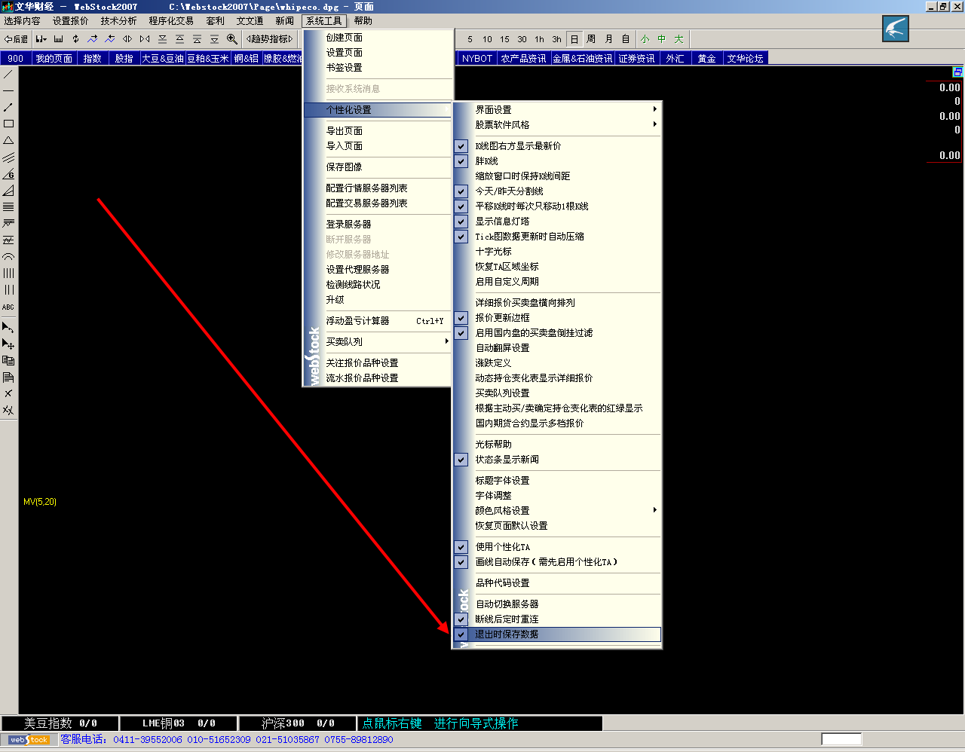Select the four vertical lines tool
965x752 pixels.
(8, 273)
